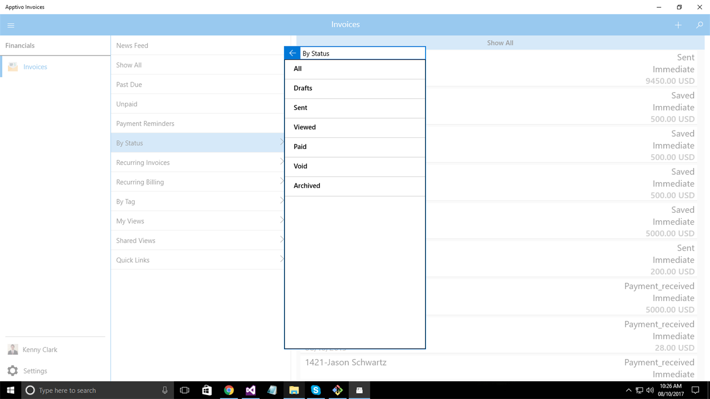Open Settings via the gear icon
The width and height of the screenshot is (710, 399).
(x=13, y=370)
